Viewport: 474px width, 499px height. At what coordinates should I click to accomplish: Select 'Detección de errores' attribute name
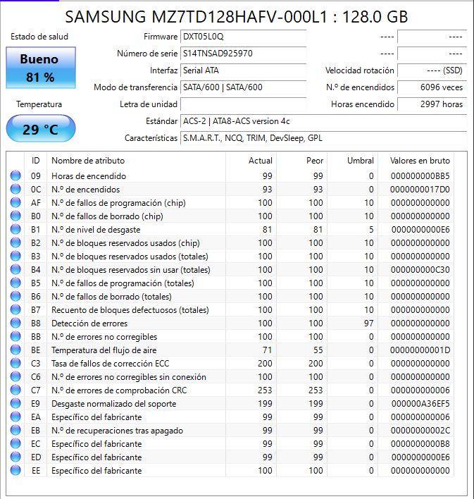[x=89, y=324]
